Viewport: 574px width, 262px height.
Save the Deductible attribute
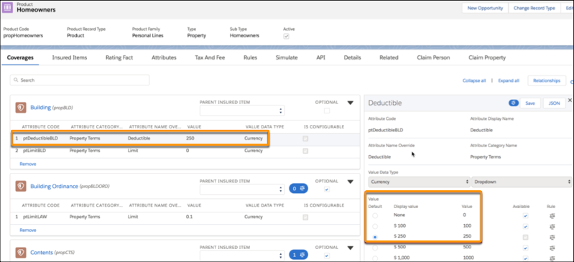point(530,103)
